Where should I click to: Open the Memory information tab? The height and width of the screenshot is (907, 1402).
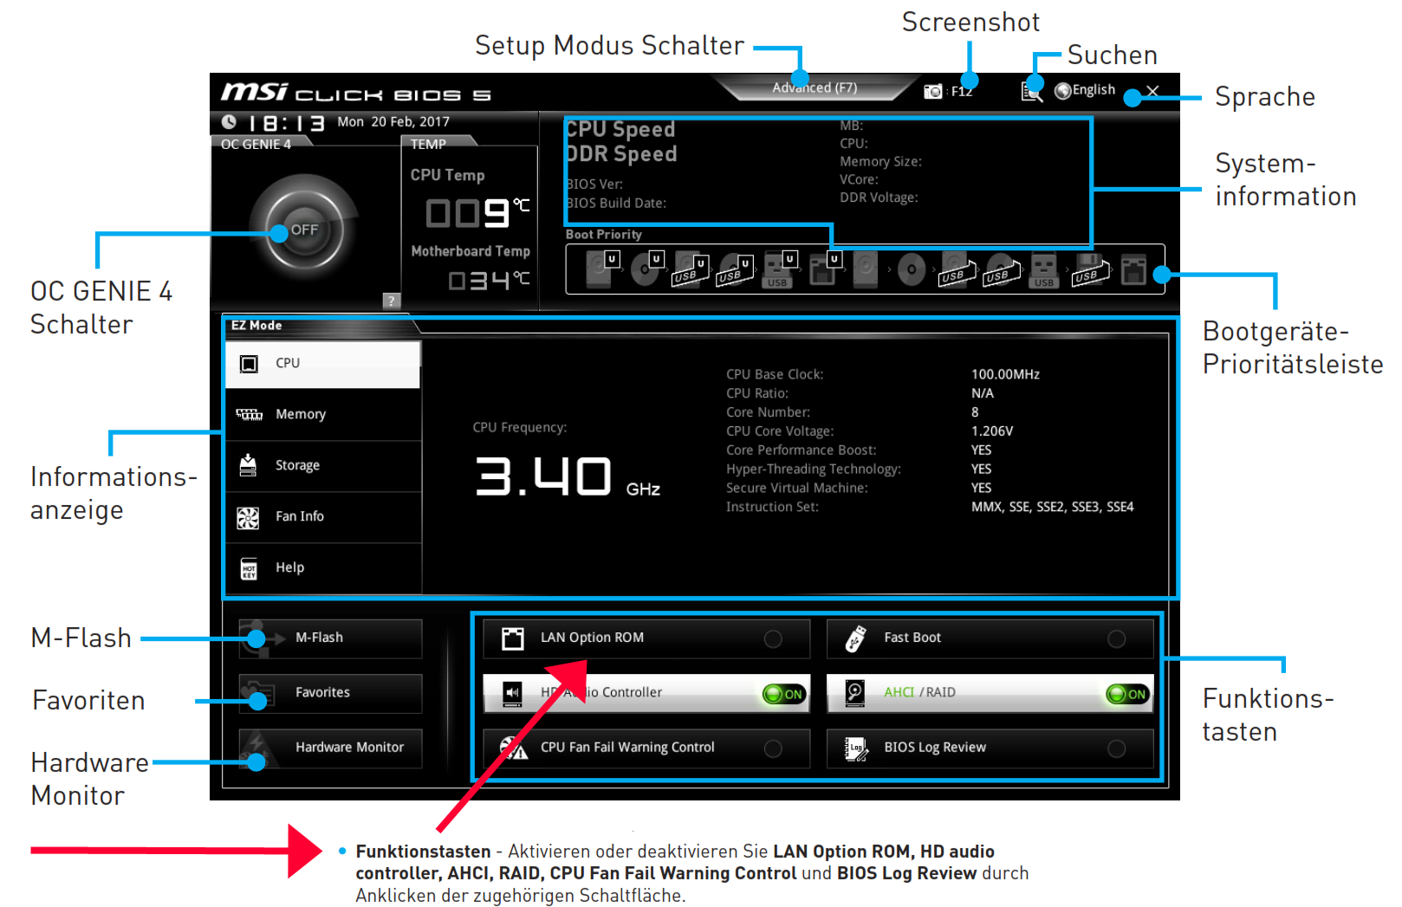click(x=323, y=415)
